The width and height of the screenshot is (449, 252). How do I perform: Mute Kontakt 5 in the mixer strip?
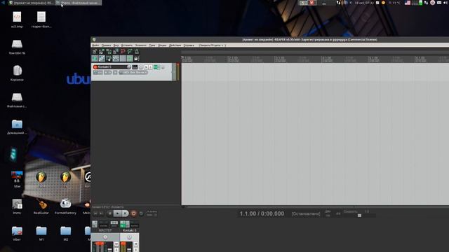coord(135,244)
